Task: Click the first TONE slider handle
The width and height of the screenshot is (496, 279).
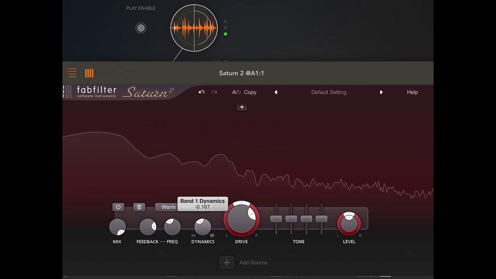Action: (x=276, y=219)
